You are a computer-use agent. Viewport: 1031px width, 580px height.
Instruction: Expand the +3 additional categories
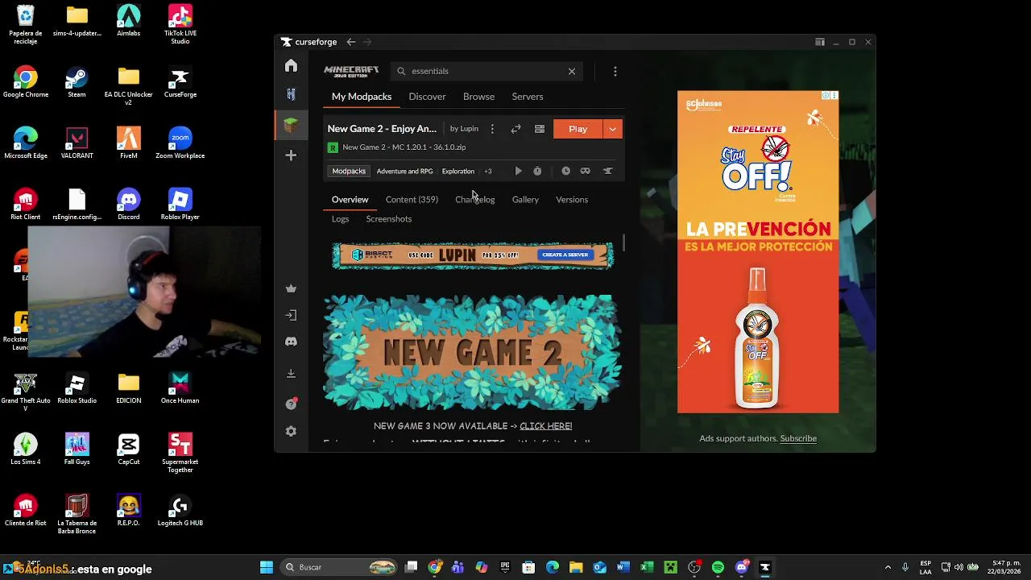[487, 171]
